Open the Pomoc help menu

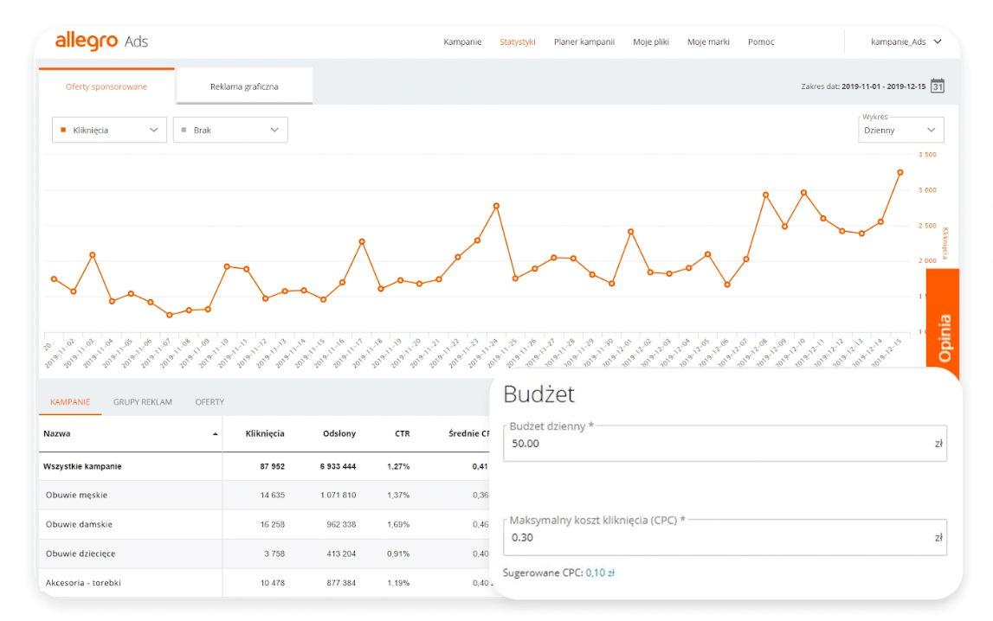(761, 42)
